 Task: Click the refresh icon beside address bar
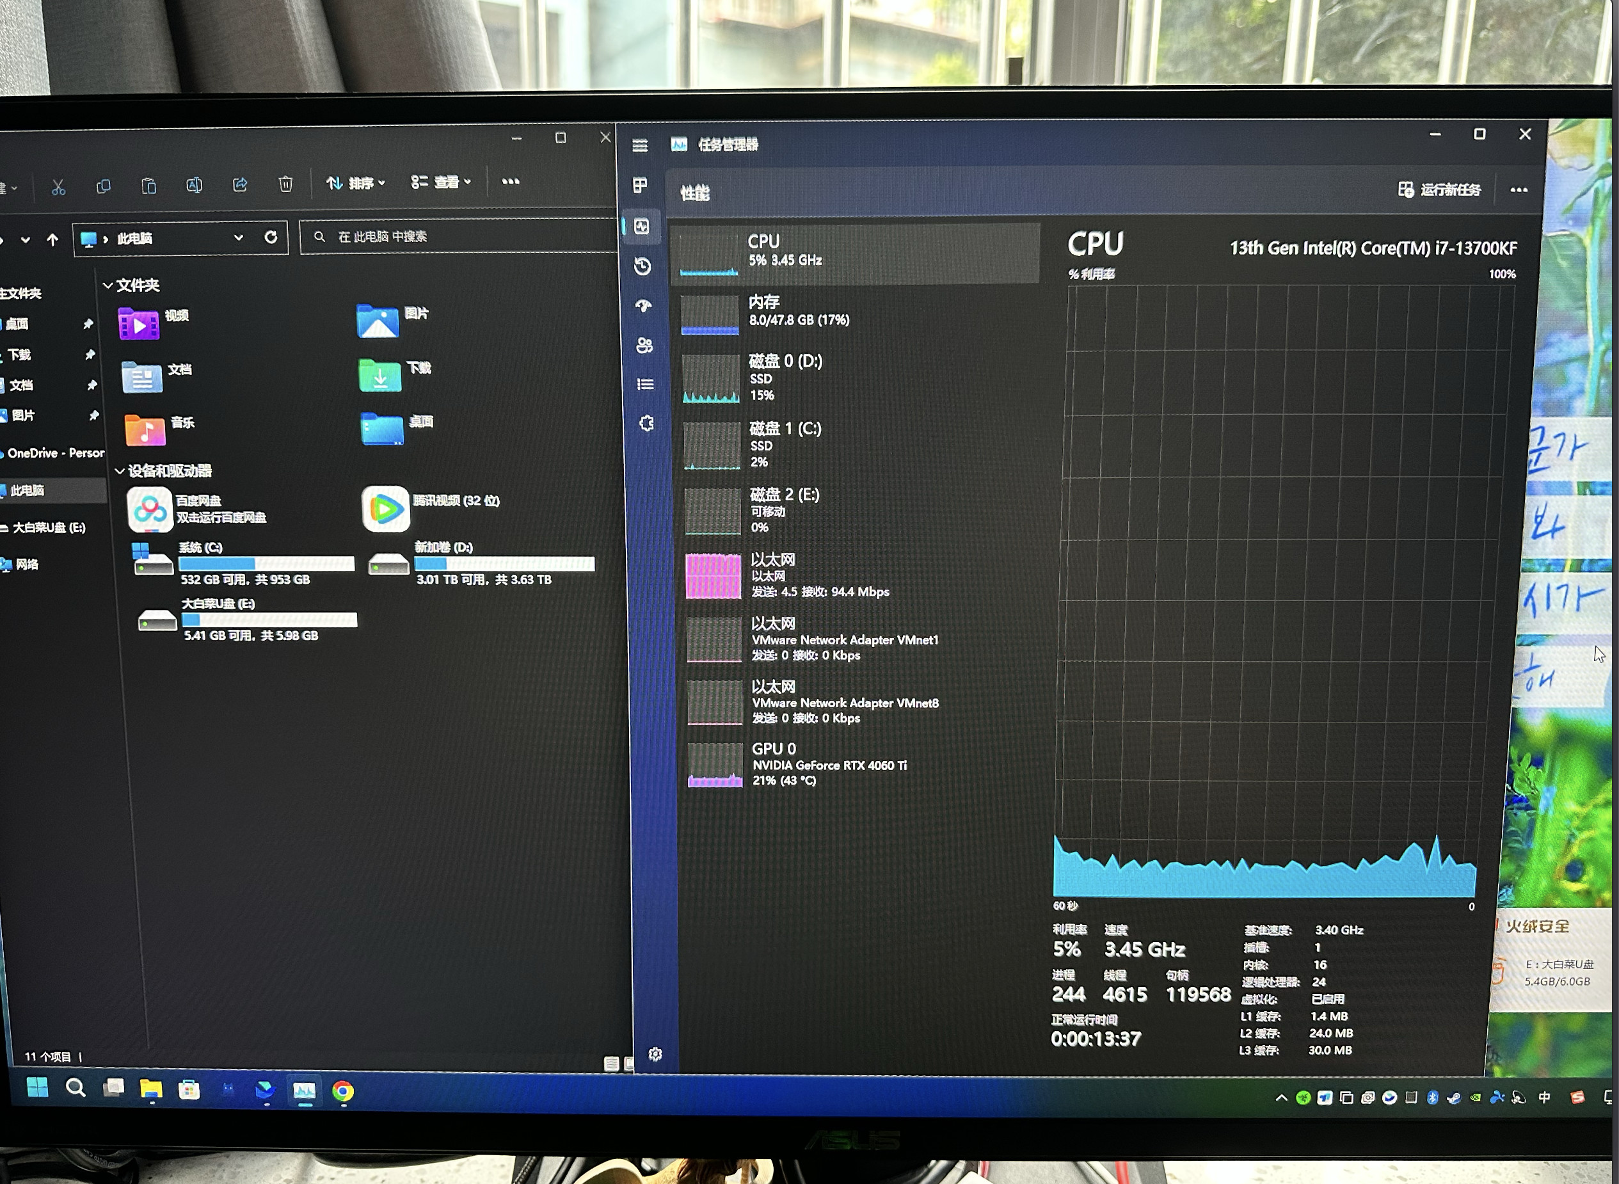tap(271, 237)
